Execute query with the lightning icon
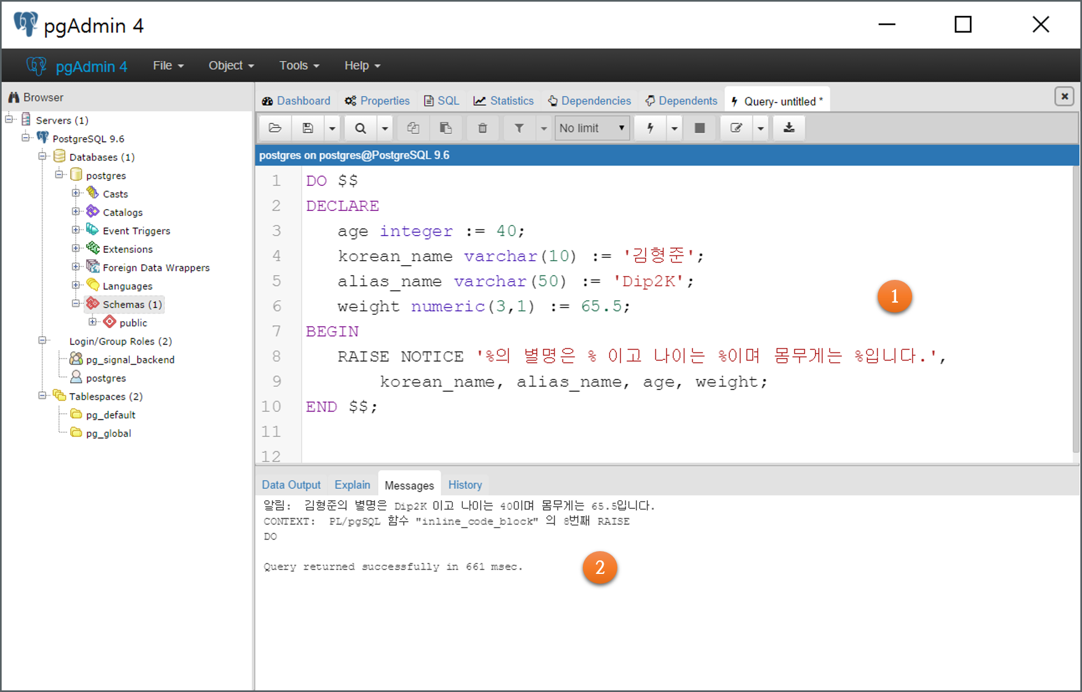This screenshot has width=1082, height=692. click(x=650, y=128)
